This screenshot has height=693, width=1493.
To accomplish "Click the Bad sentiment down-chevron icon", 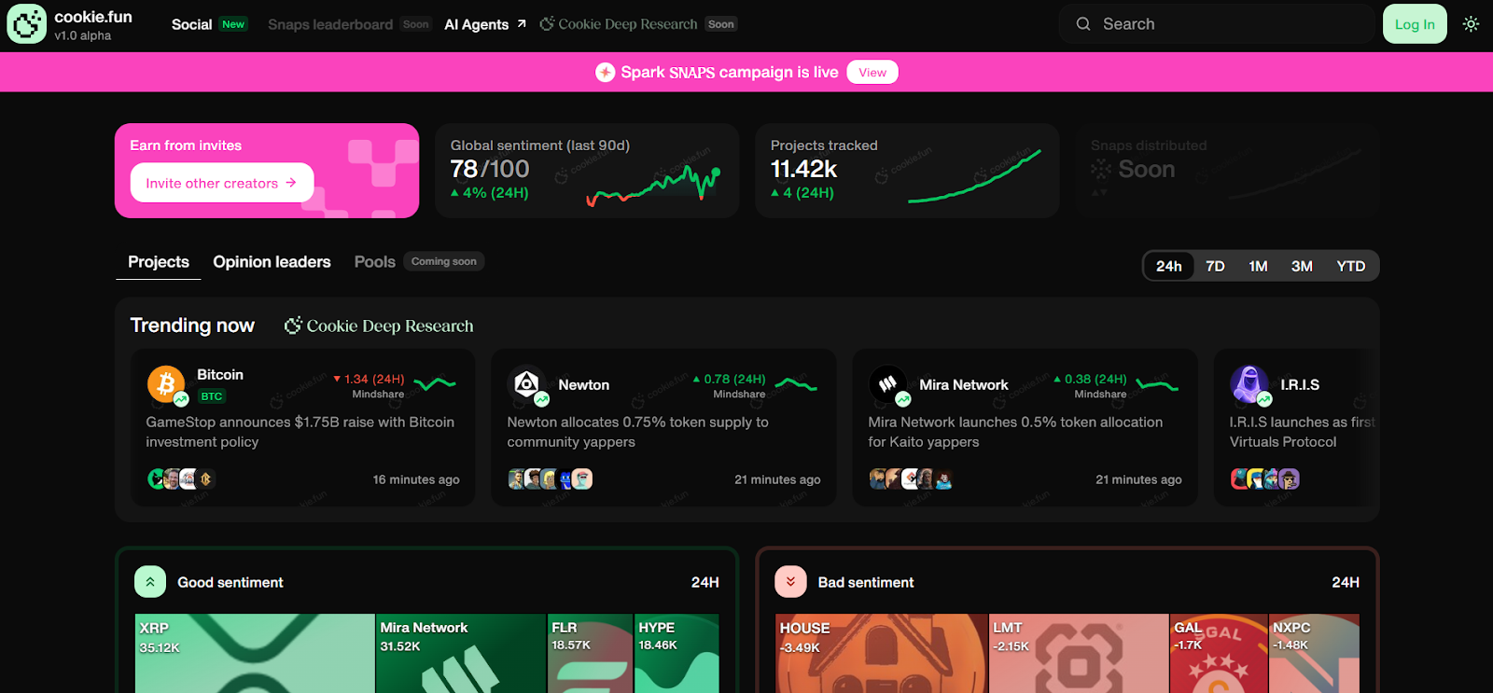I will coord(790,582).
